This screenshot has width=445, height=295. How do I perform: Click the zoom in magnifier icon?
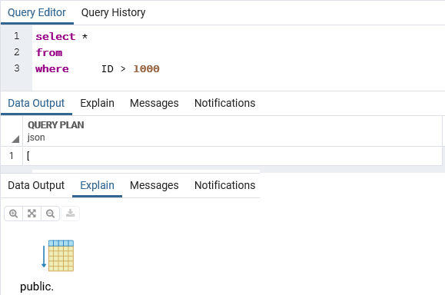coord(13,214)
